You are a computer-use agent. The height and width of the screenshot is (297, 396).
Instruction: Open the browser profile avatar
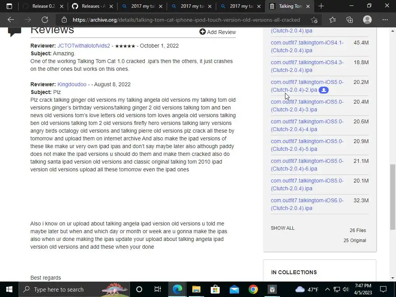click(x=367, y=20)
